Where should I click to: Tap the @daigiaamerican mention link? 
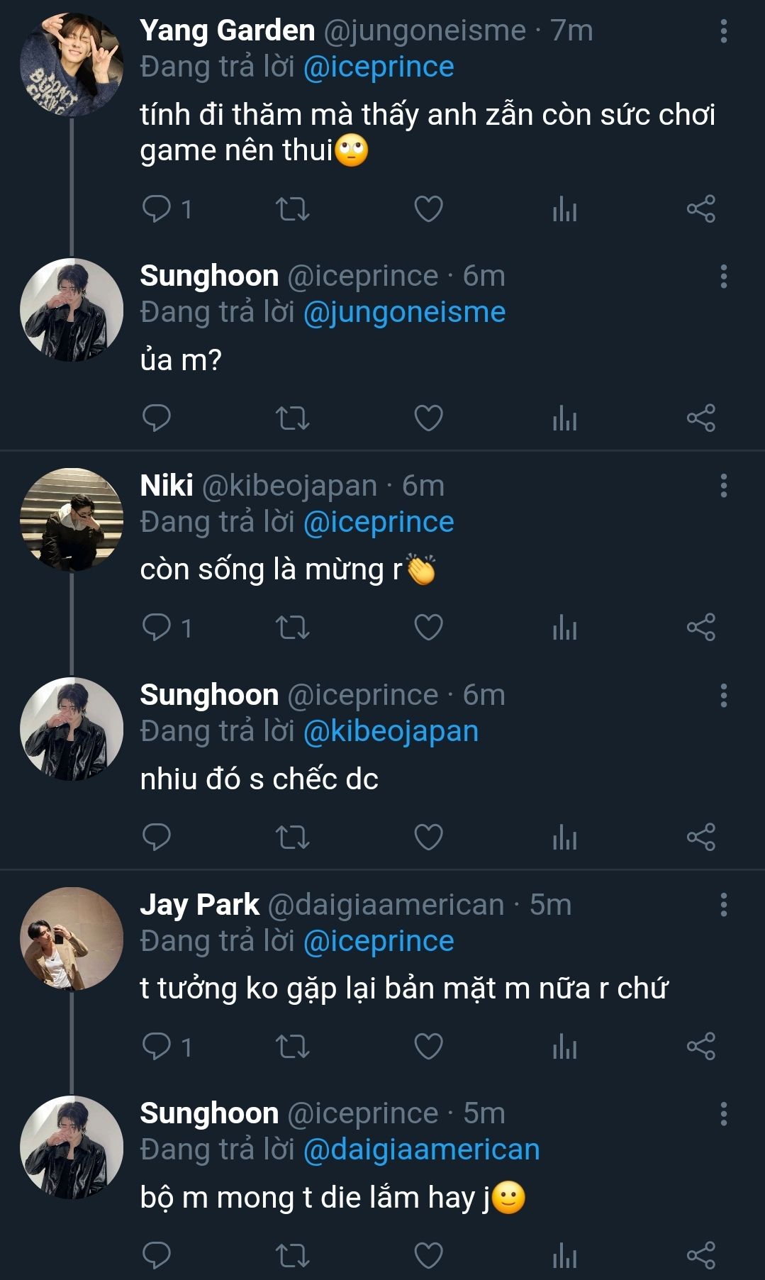tap(421, 1150)
